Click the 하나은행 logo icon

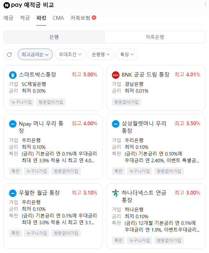pyautogui.click(x=116, y=193)
